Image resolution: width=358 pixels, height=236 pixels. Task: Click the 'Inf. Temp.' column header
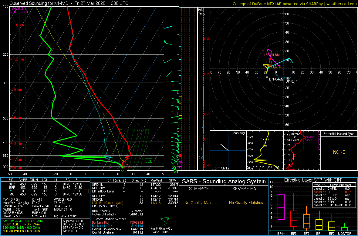click(202, 11)
